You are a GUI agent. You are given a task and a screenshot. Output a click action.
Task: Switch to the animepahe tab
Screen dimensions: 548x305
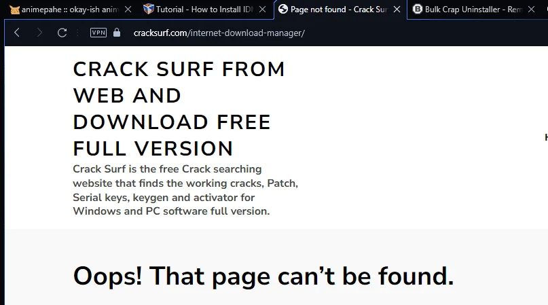click(70, 10)
